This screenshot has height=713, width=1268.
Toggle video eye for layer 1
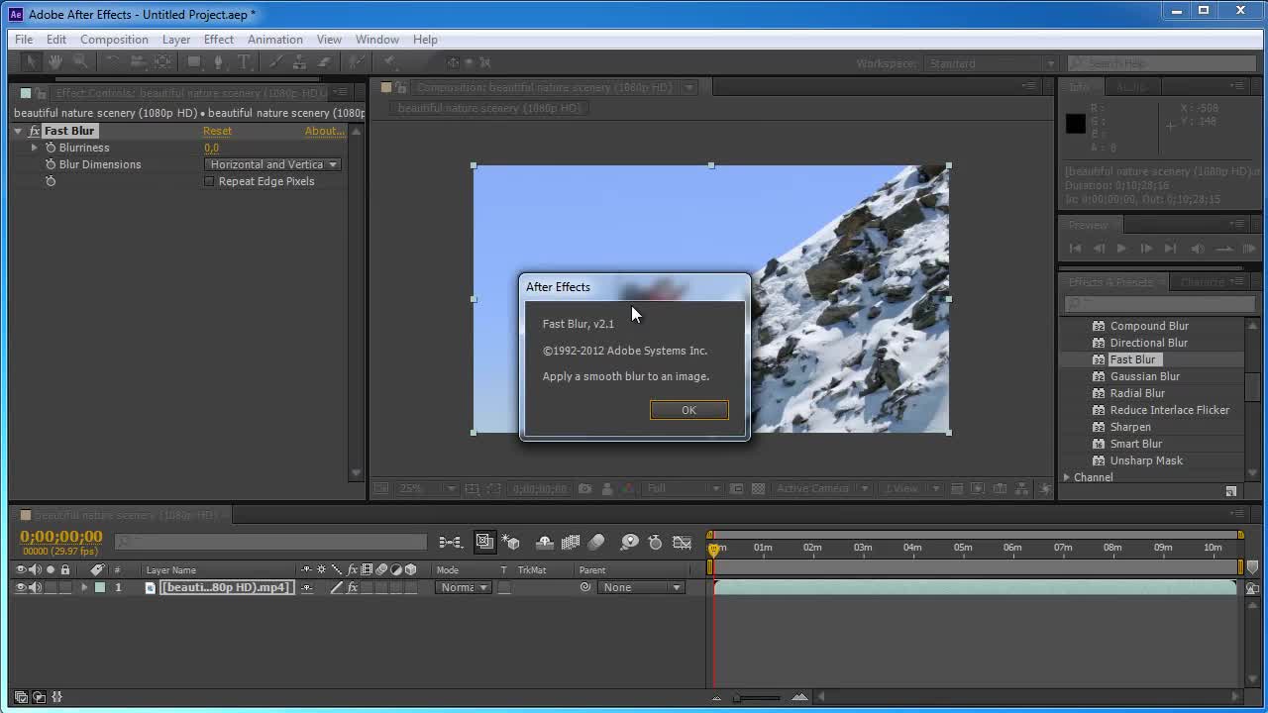[x=21, y=587]
